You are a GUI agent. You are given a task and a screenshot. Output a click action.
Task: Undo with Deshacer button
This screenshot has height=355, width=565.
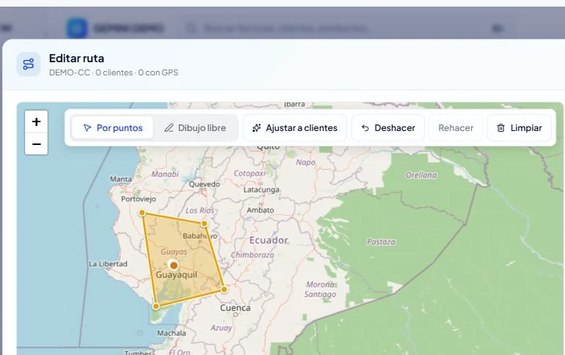pyautogui.click(x=388, y=127)
